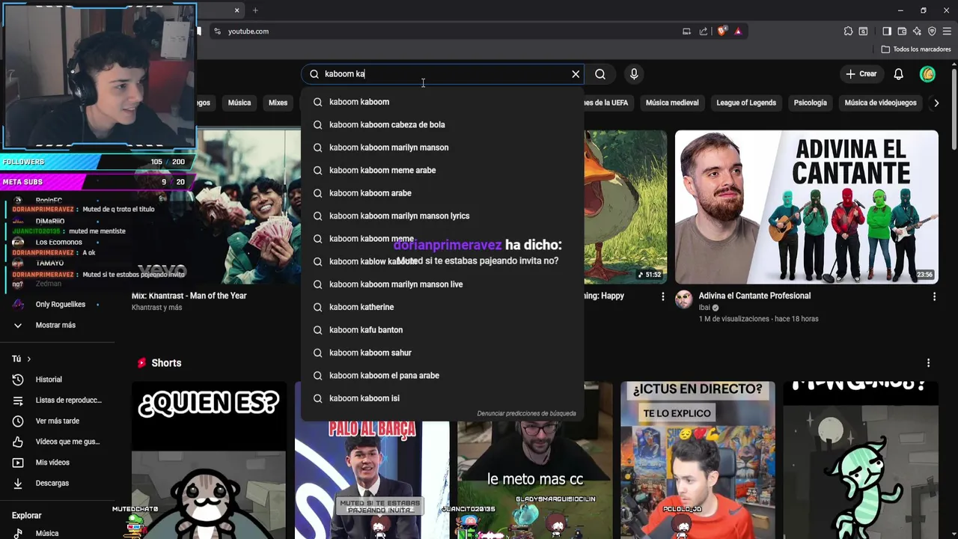Toggle the browser sidebar panel icon
Image resolution: width=958 pixels, height=539 pixels.
click(887, 31)
